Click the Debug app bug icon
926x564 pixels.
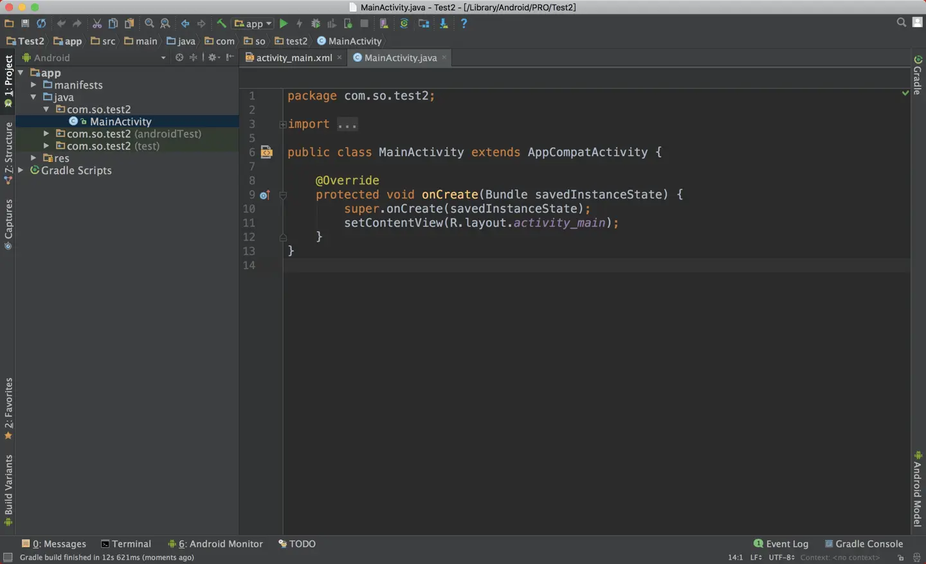(x=316, y=24)
